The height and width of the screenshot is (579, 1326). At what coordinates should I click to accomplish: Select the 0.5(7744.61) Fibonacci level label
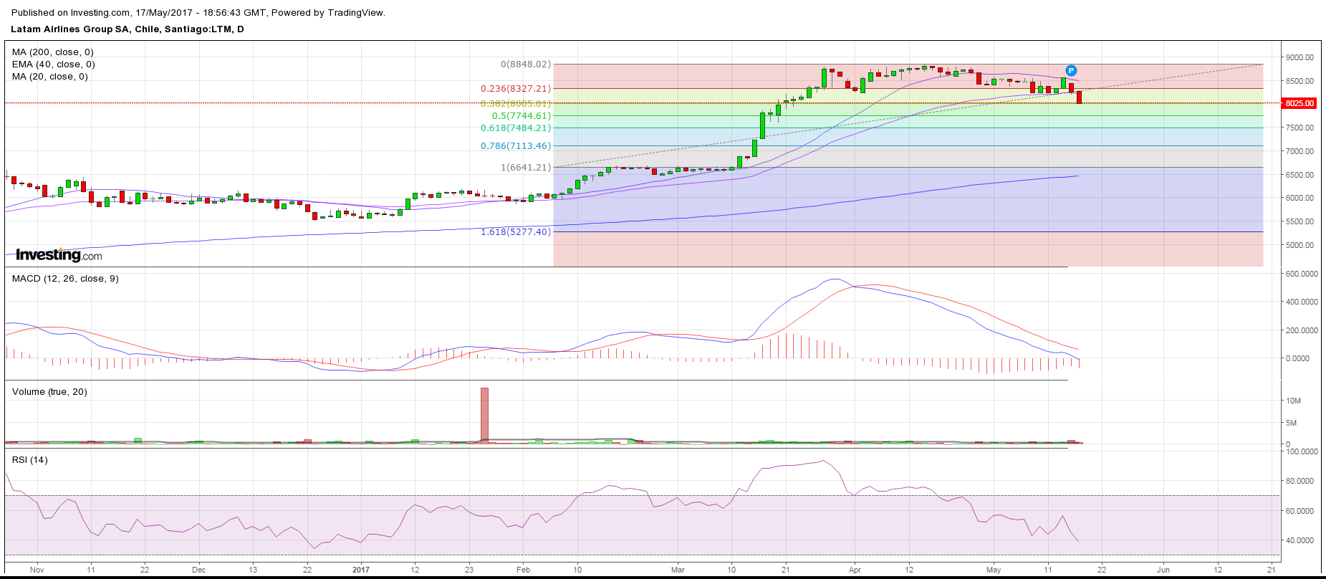(x=522, y=116)
